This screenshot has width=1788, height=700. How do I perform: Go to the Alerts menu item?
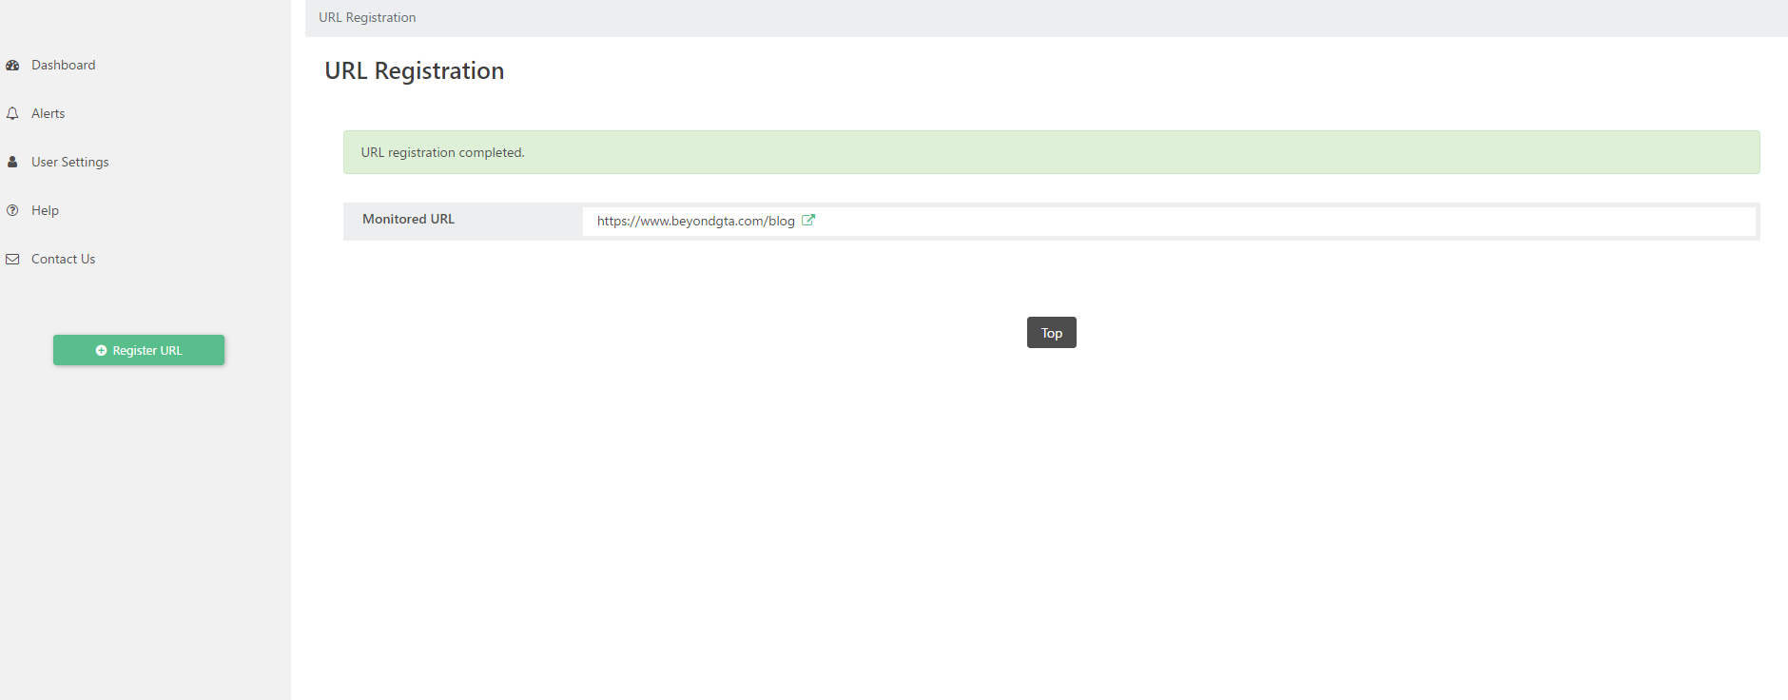point(48,113)
